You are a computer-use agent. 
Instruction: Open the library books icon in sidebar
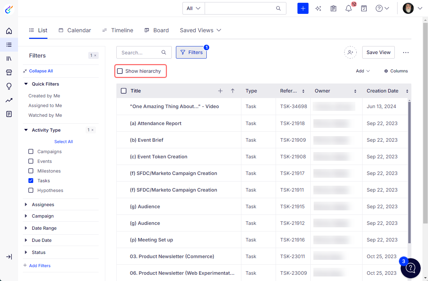pos(9,59)
